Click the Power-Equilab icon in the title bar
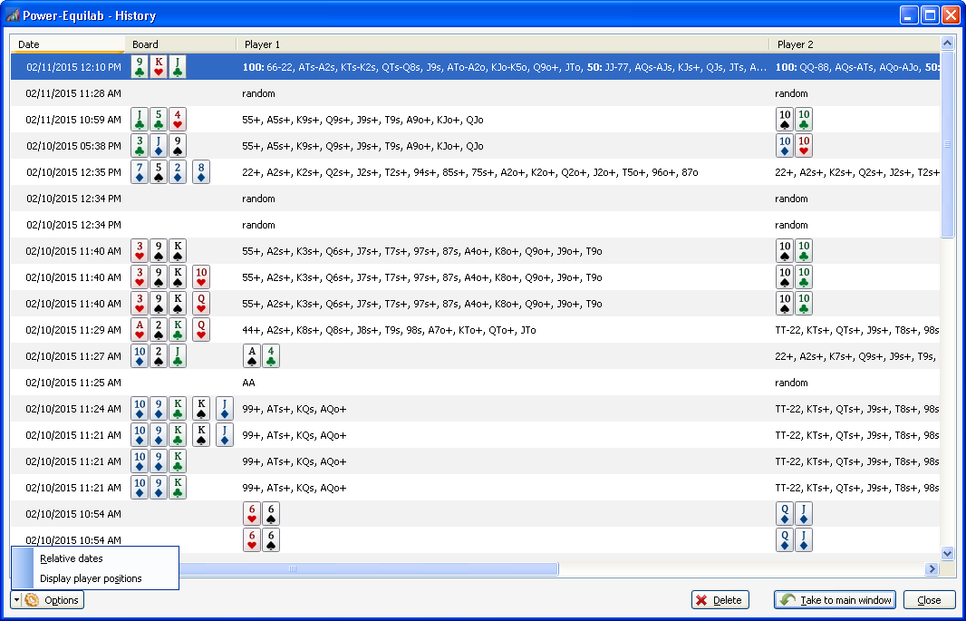Viewport: 966px width, 621px height. coord(13,15)
